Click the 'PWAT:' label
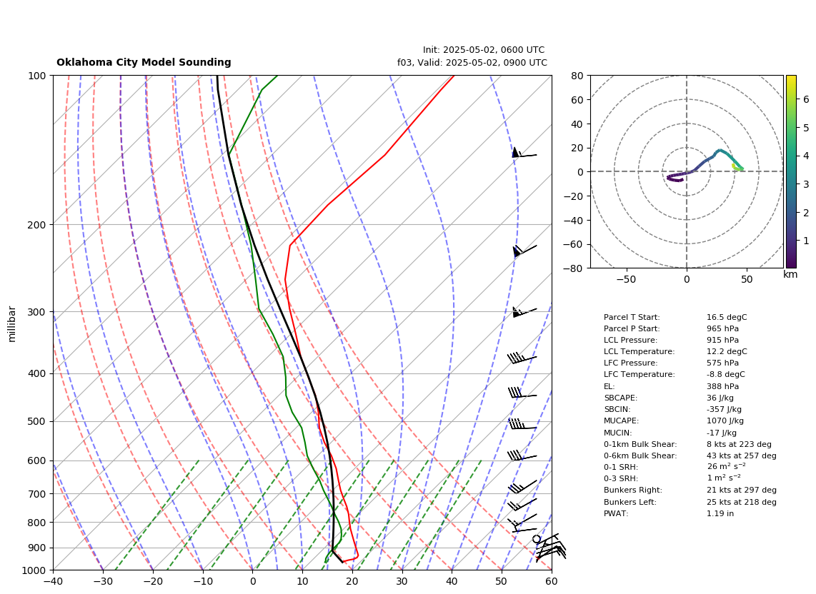Viewport: 816px width, 594px height. coord(616,513)
